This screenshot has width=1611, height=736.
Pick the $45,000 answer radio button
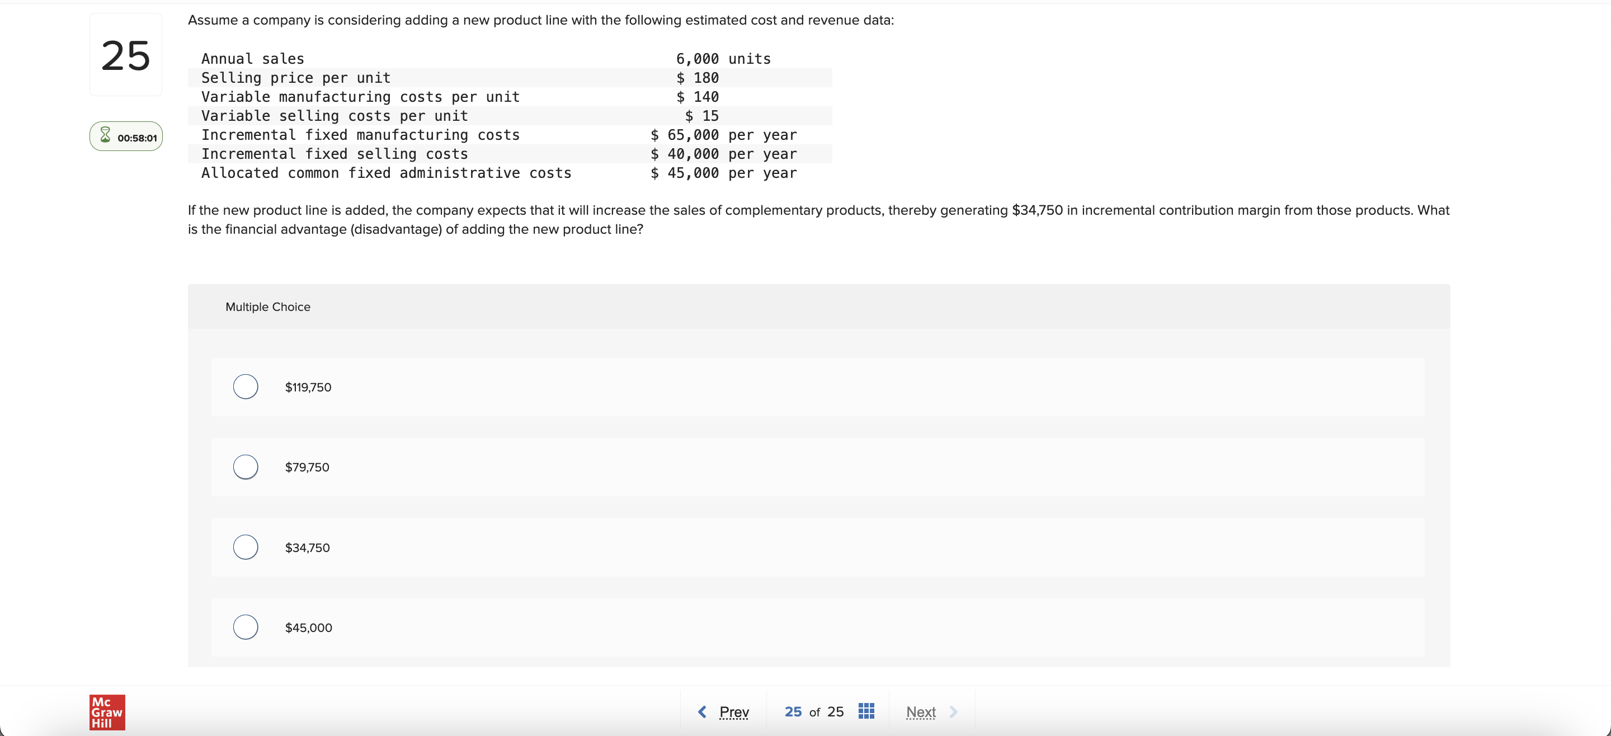pyautogui.click(x=245, y=626)
